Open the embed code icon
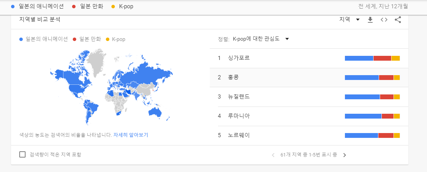This screenshot has height=172, width=427. [384, 20]
